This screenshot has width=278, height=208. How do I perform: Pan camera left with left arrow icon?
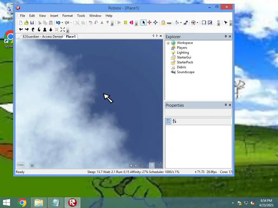tap(21, 30)
